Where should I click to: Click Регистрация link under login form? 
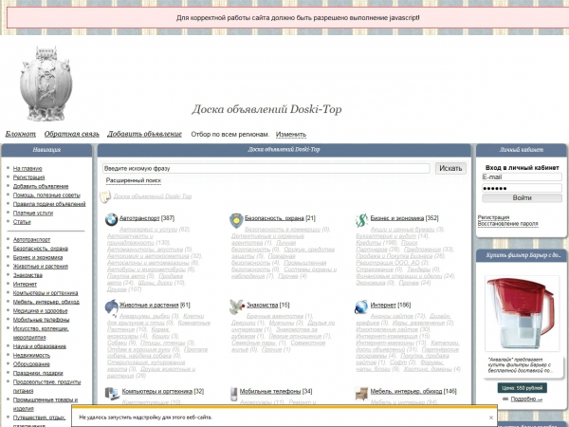[x=493, y=217]
